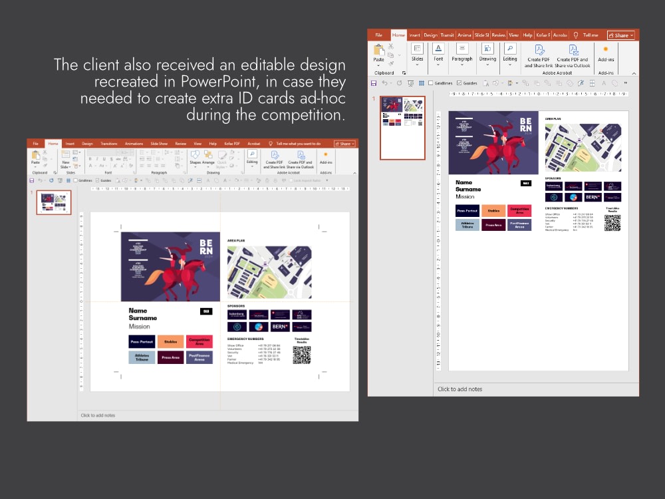
Task: Expand Slides group dropdown in right window
Action: point(418,65)
